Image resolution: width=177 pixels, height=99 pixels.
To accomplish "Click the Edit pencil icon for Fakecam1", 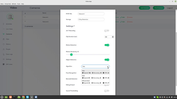I will click(x=121, y=17).
